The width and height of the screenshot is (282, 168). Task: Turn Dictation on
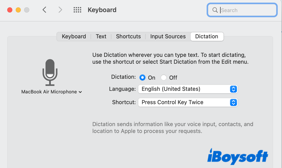coord(143,78)
